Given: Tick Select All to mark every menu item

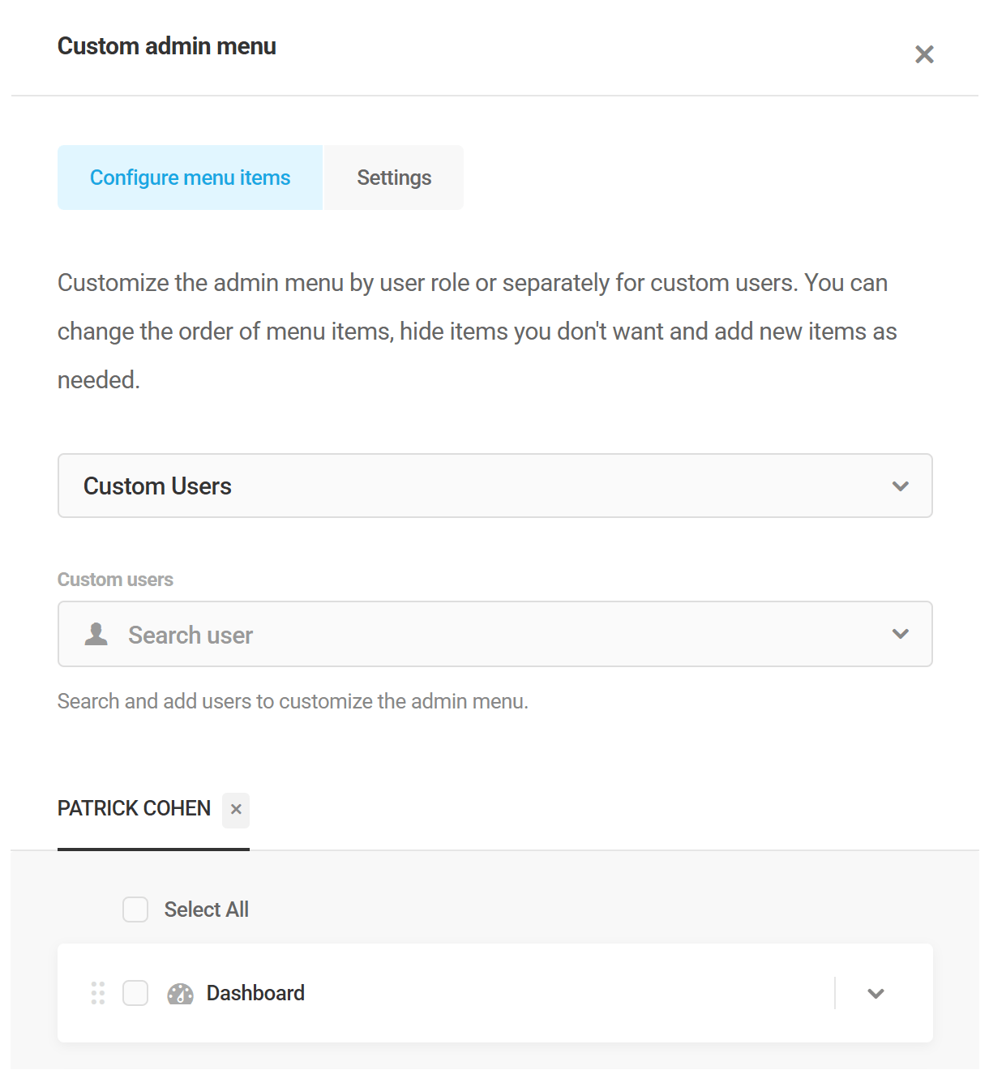Looking at the screenshot, I should click(x=135, y=909).
